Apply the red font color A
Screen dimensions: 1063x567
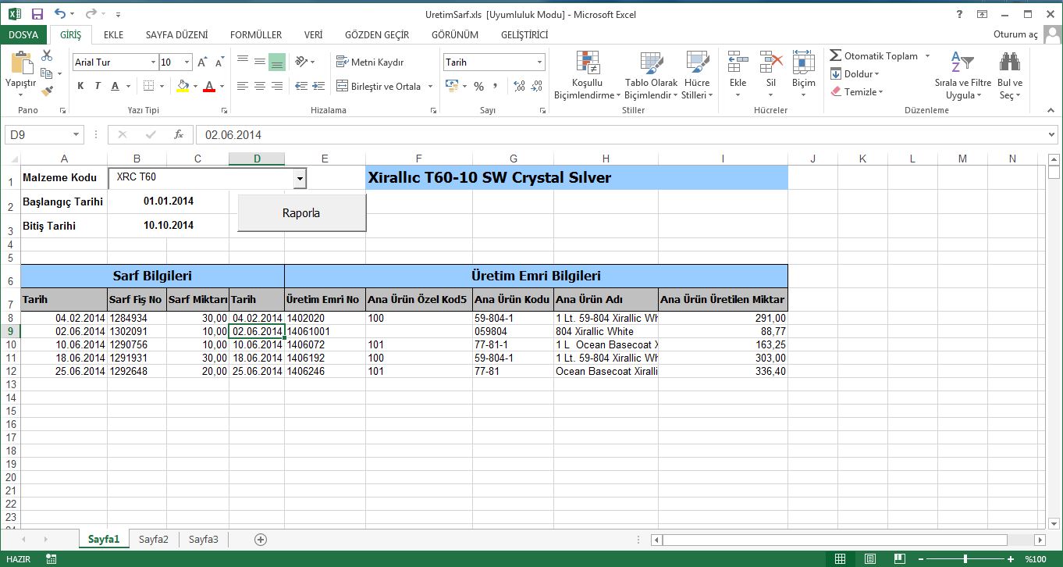pyautogui.click(x=208, y=87)
